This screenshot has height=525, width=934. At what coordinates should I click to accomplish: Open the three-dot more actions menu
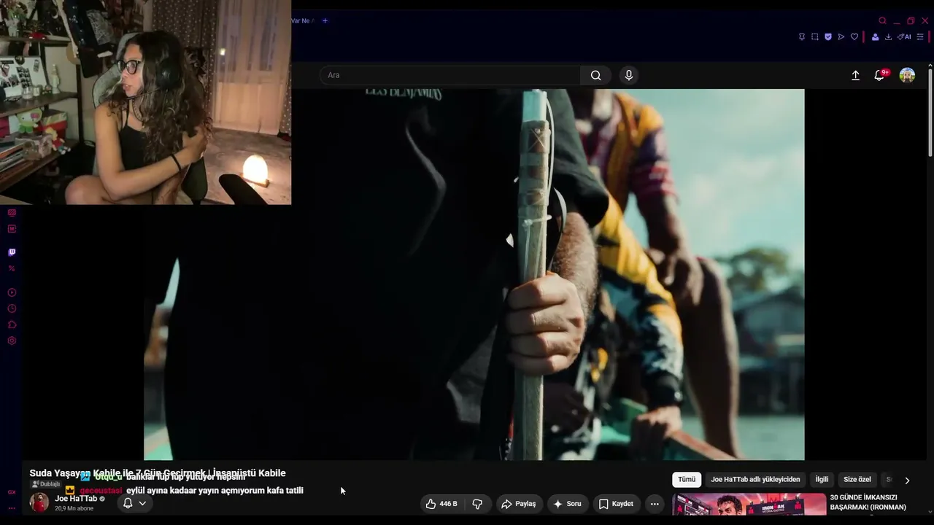pos(655,504)
